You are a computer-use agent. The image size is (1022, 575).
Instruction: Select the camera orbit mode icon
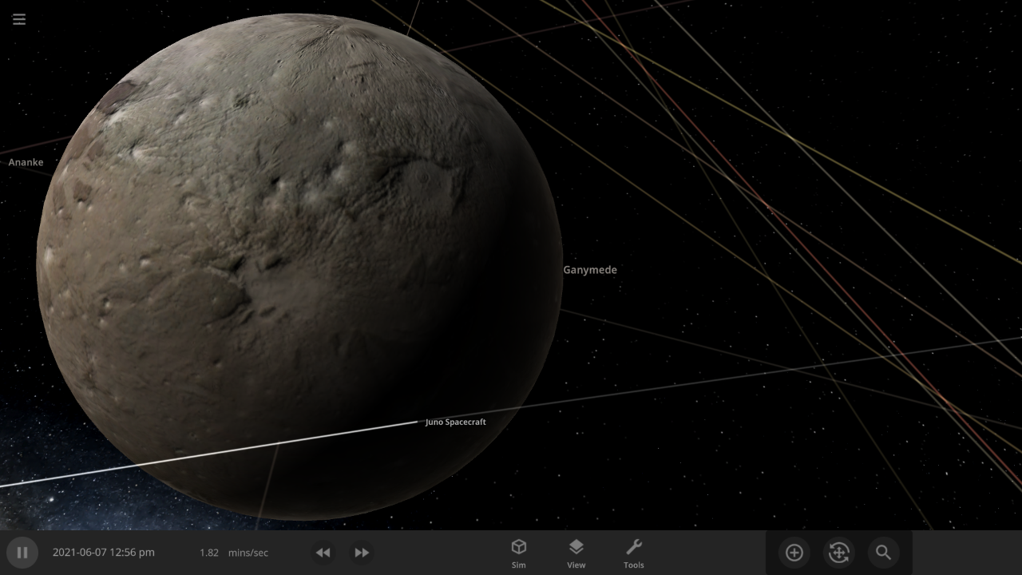tap(839, 553)
